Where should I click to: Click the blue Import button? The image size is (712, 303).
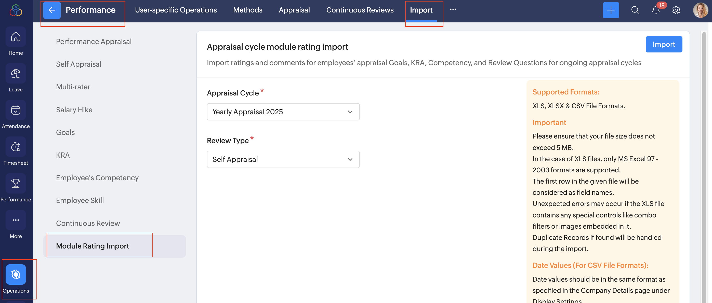point(663,44)
